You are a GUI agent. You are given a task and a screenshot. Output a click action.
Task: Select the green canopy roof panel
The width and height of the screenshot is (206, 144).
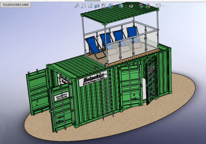click(120, 13)
